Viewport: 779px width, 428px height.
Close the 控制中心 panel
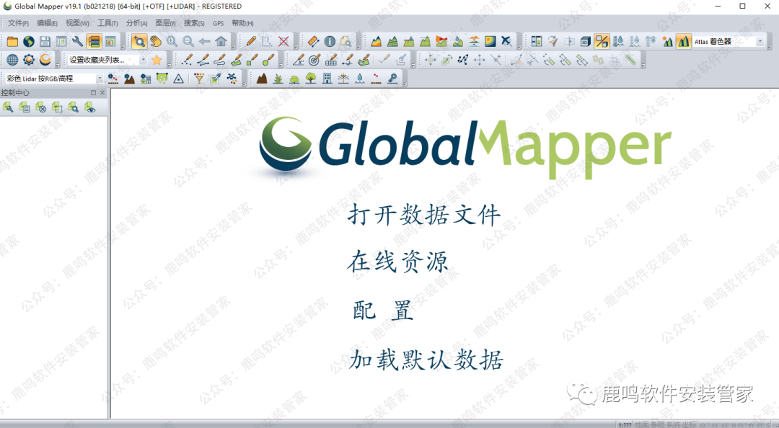coord(102,93)
